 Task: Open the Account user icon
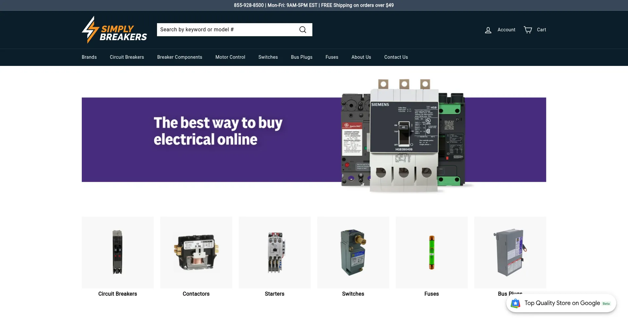[488, 30]
